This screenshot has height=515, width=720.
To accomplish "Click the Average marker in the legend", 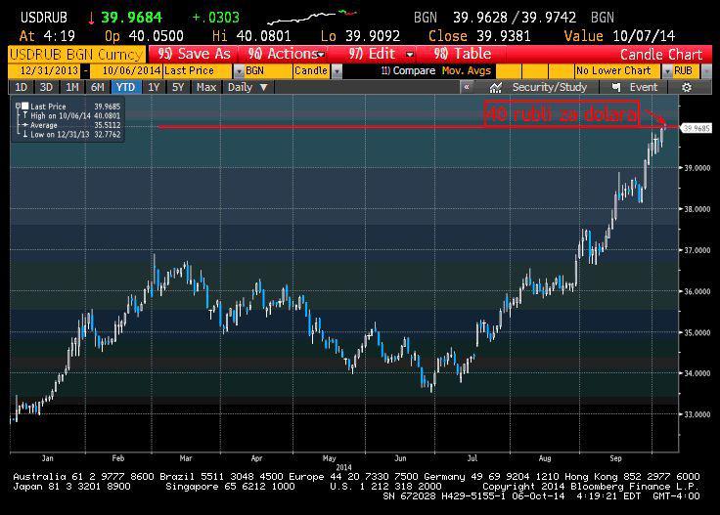I will [x=23, y=125].
